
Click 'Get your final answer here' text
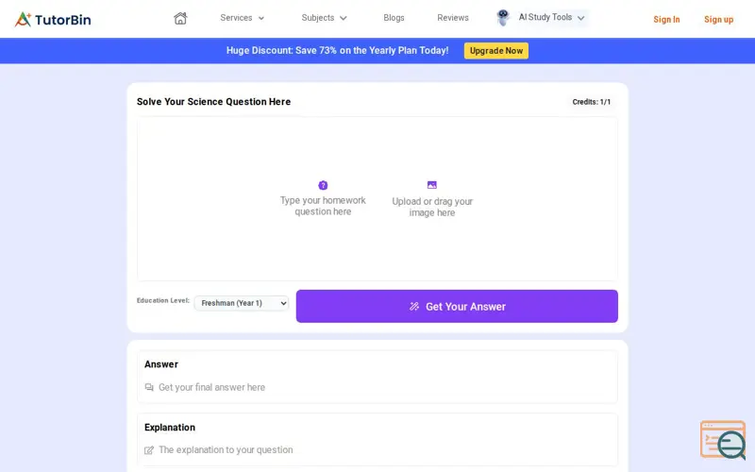[x=211, y=387]
